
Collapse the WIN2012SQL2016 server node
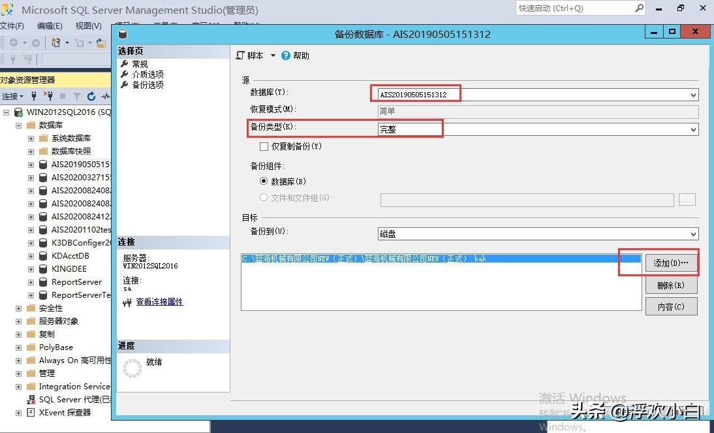click(x=6, y=112)
